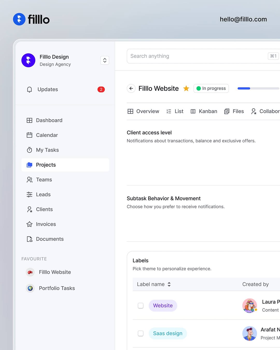Image resolution: width=280 pixels, height=350 pixels.
Task: Click the Dashboard grid icon in the sidebar
Action: pos(30,120)
